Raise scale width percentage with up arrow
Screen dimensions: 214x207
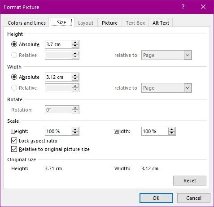(x=171, y=129)
